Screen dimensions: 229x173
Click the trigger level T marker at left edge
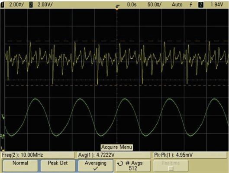click(x=3, y=117)
